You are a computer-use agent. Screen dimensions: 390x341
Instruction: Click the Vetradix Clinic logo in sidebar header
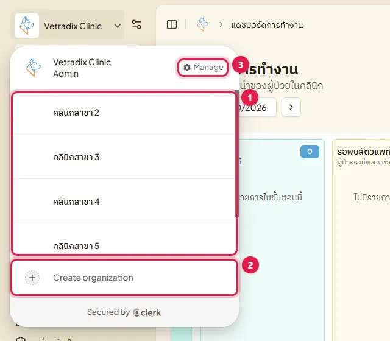tap(27, 26)
